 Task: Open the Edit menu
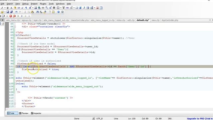tap(2, 4)
